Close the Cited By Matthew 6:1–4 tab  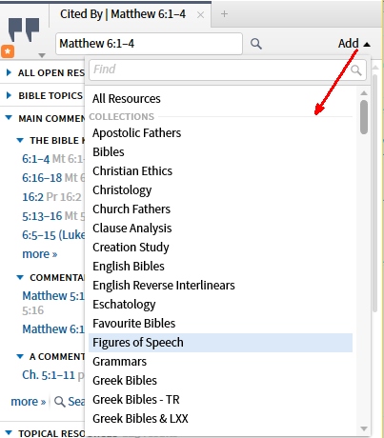200,15
